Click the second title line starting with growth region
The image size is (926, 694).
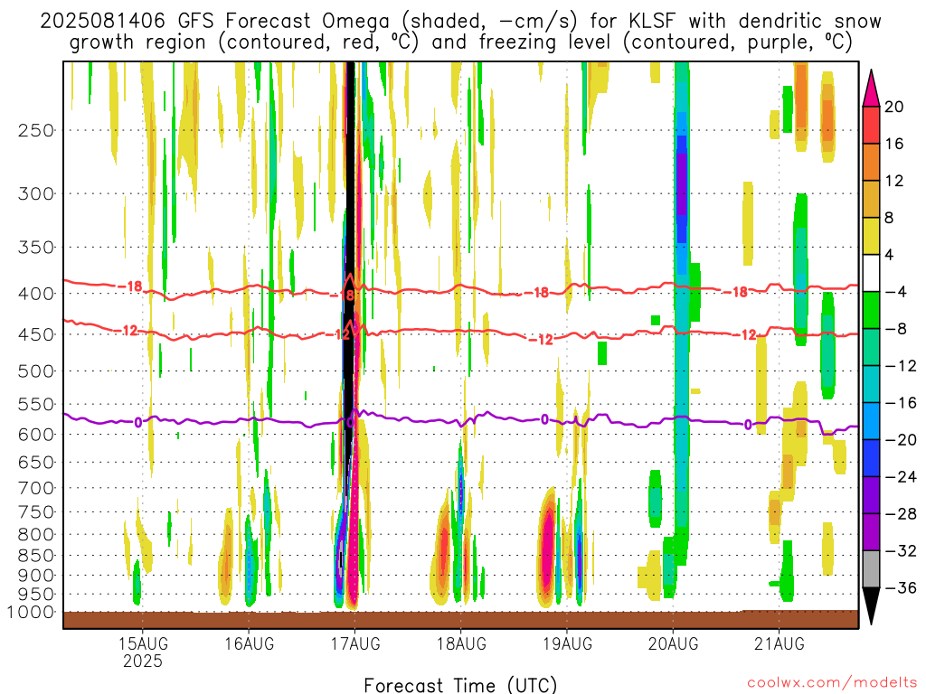[460, 42]
